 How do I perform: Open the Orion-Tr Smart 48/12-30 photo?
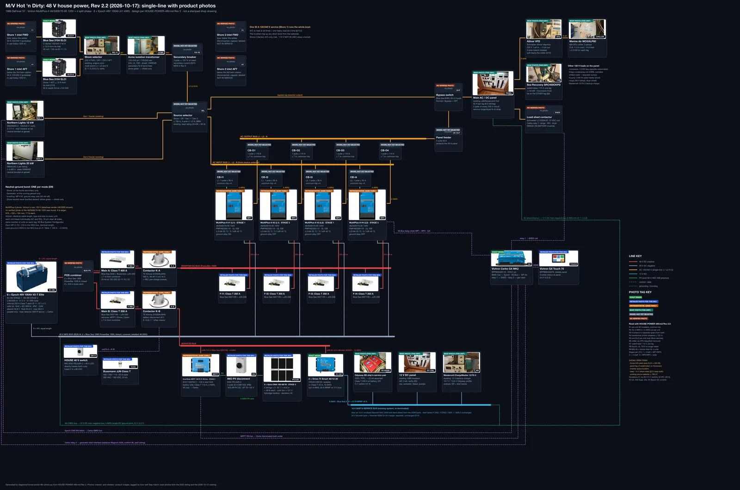pyautogui.click(x=326, y=366)
